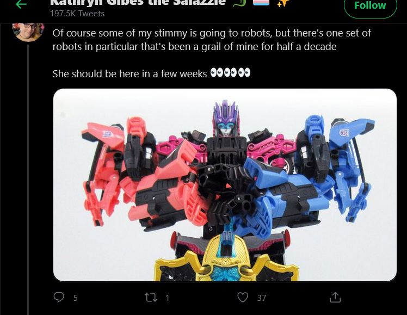Click the vertical thread line under avatar
407x315 pixels.
pos(28,180)
